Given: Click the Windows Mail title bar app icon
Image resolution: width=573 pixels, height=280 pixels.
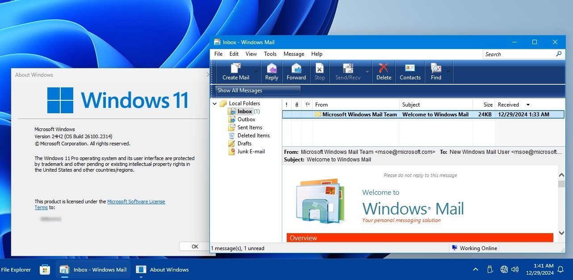Looking at the screenshot, I should [x=217, y=42].
